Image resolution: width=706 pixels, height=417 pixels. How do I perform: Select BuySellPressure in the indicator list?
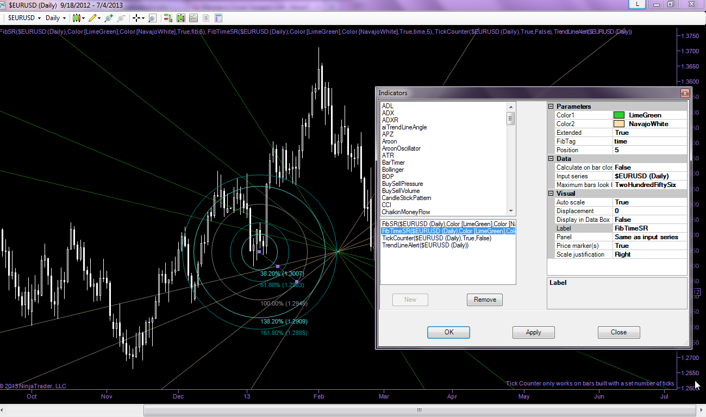402,184
